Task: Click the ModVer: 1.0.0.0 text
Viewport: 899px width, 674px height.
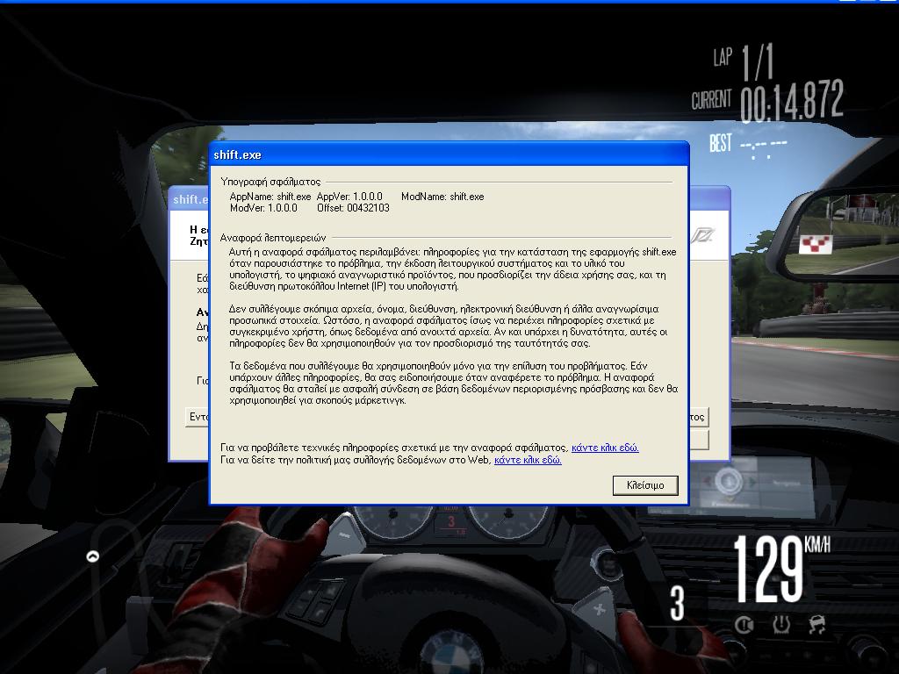Action: (x=263, y=208)
